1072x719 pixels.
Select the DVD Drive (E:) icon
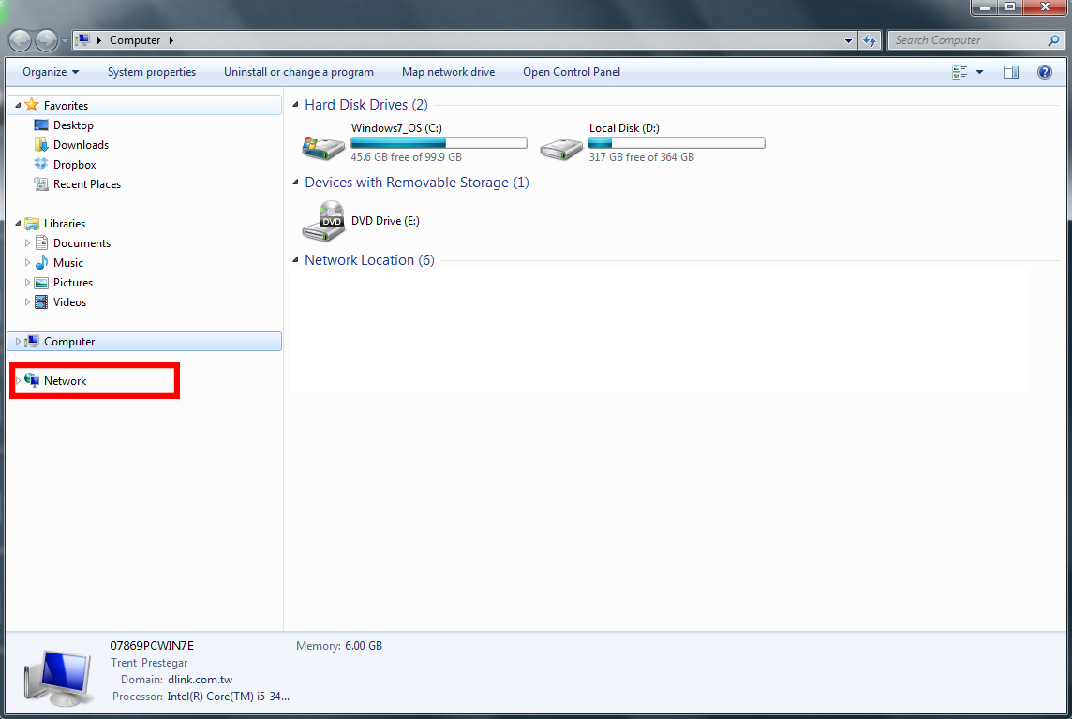(323, 222)
